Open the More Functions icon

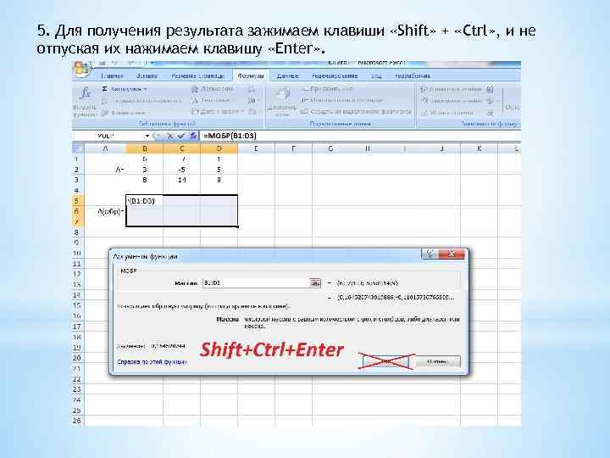tap(252, 112)
